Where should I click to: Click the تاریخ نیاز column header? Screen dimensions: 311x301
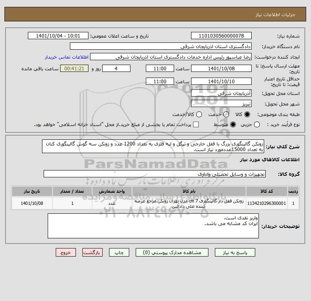[x=32, y=191]
